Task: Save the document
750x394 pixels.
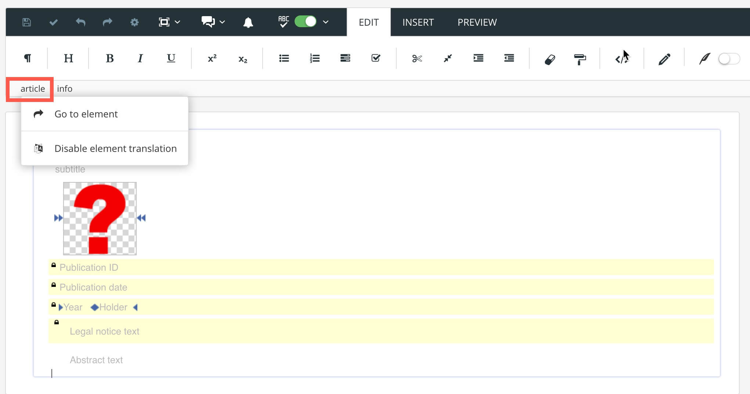Action: pos(26,22)
